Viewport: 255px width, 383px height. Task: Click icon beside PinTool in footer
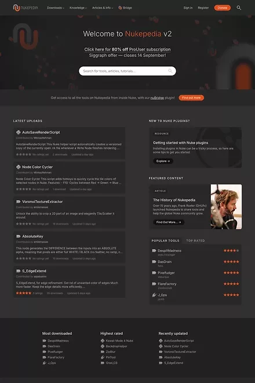point(103,357)
